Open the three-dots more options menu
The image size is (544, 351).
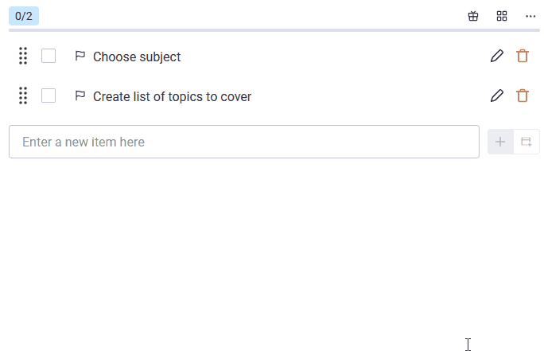click(530, 16)
